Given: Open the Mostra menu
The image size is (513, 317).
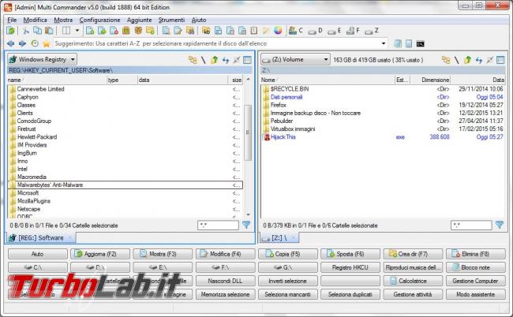Looking at the screenshot, I should pyautogui.click(x=63, y=20).
